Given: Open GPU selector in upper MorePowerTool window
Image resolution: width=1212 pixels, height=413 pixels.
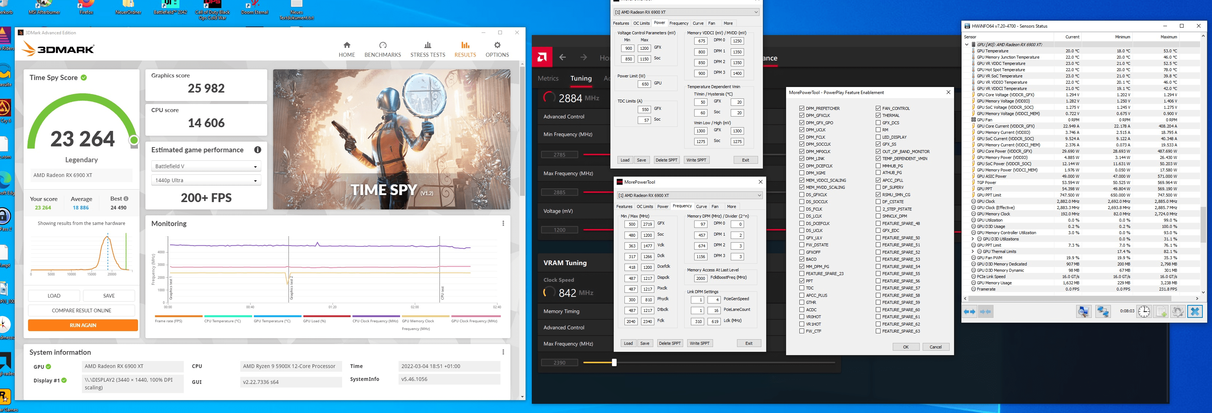Looking at the screenshot, I should coord(686,12).
